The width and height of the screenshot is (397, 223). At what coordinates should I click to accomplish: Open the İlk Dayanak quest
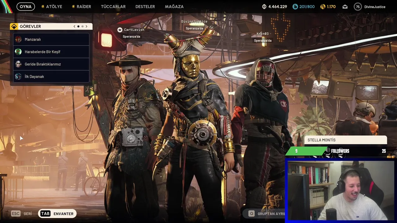coord(51,77)
